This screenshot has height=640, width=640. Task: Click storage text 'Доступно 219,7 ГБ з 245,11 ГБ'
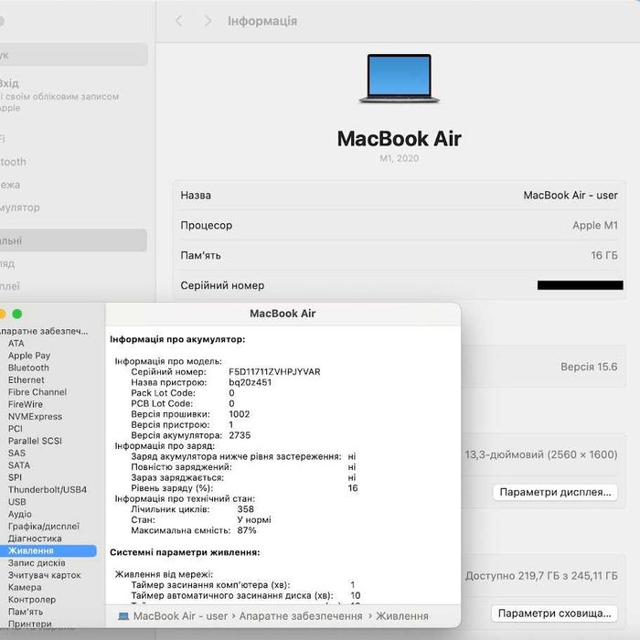tap(541, 576)
